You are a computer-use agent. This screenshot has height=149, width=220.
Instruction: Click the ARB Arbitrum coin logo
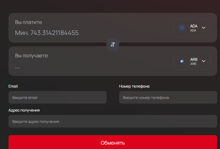pos(182,61)
